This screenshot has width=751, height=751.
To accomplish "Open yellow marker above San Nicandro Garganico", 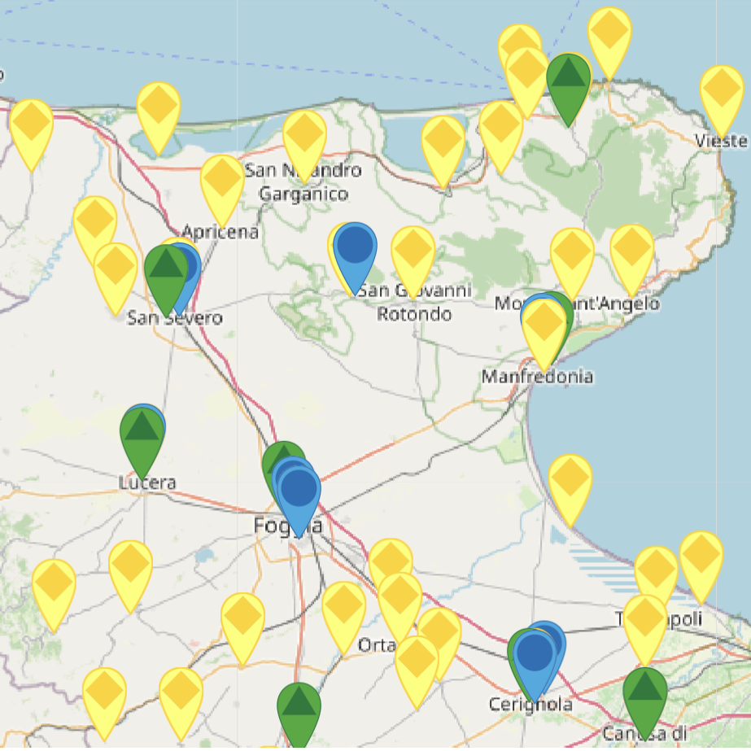I will coord(304,137).
